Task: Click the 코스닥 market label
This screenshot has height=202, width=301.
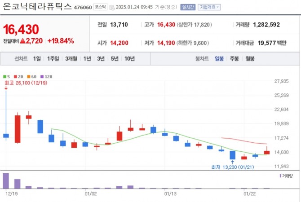Action: 100,7
